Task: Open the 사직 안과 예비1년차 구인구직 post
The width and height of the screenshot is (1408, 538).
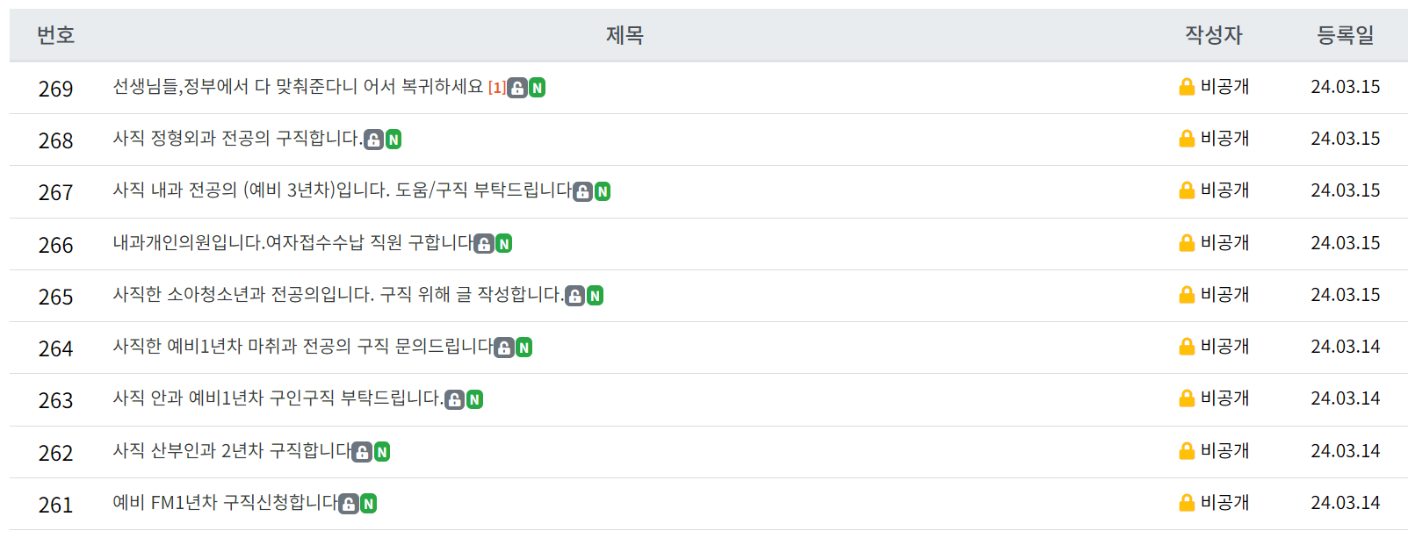Action: [278, 398]
